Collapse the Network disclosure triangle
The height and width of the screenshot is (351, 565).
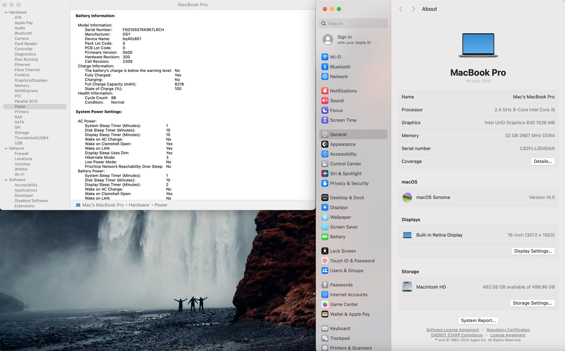(x=6, y=149)
